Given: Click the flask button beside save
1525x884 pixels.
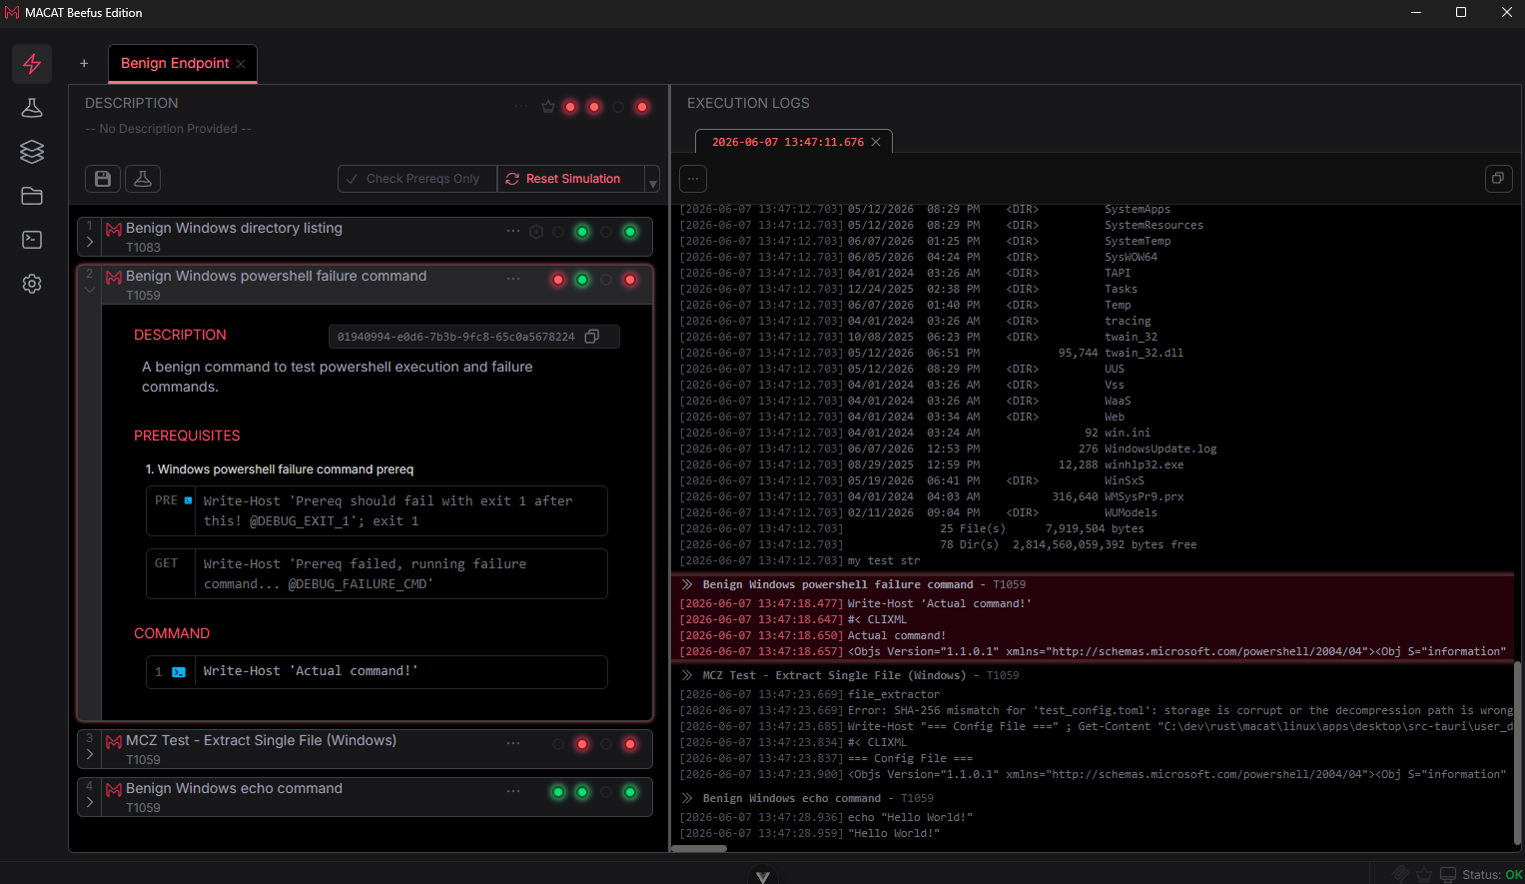Looking at the screenshot, I should (x=143, y=179).
